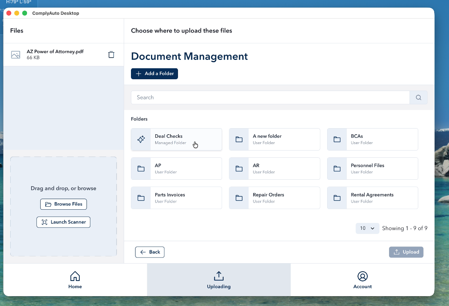Click the Deal Checks sparkle icon
Viewport: 449px width, 306px height.
tap(141, 140)
